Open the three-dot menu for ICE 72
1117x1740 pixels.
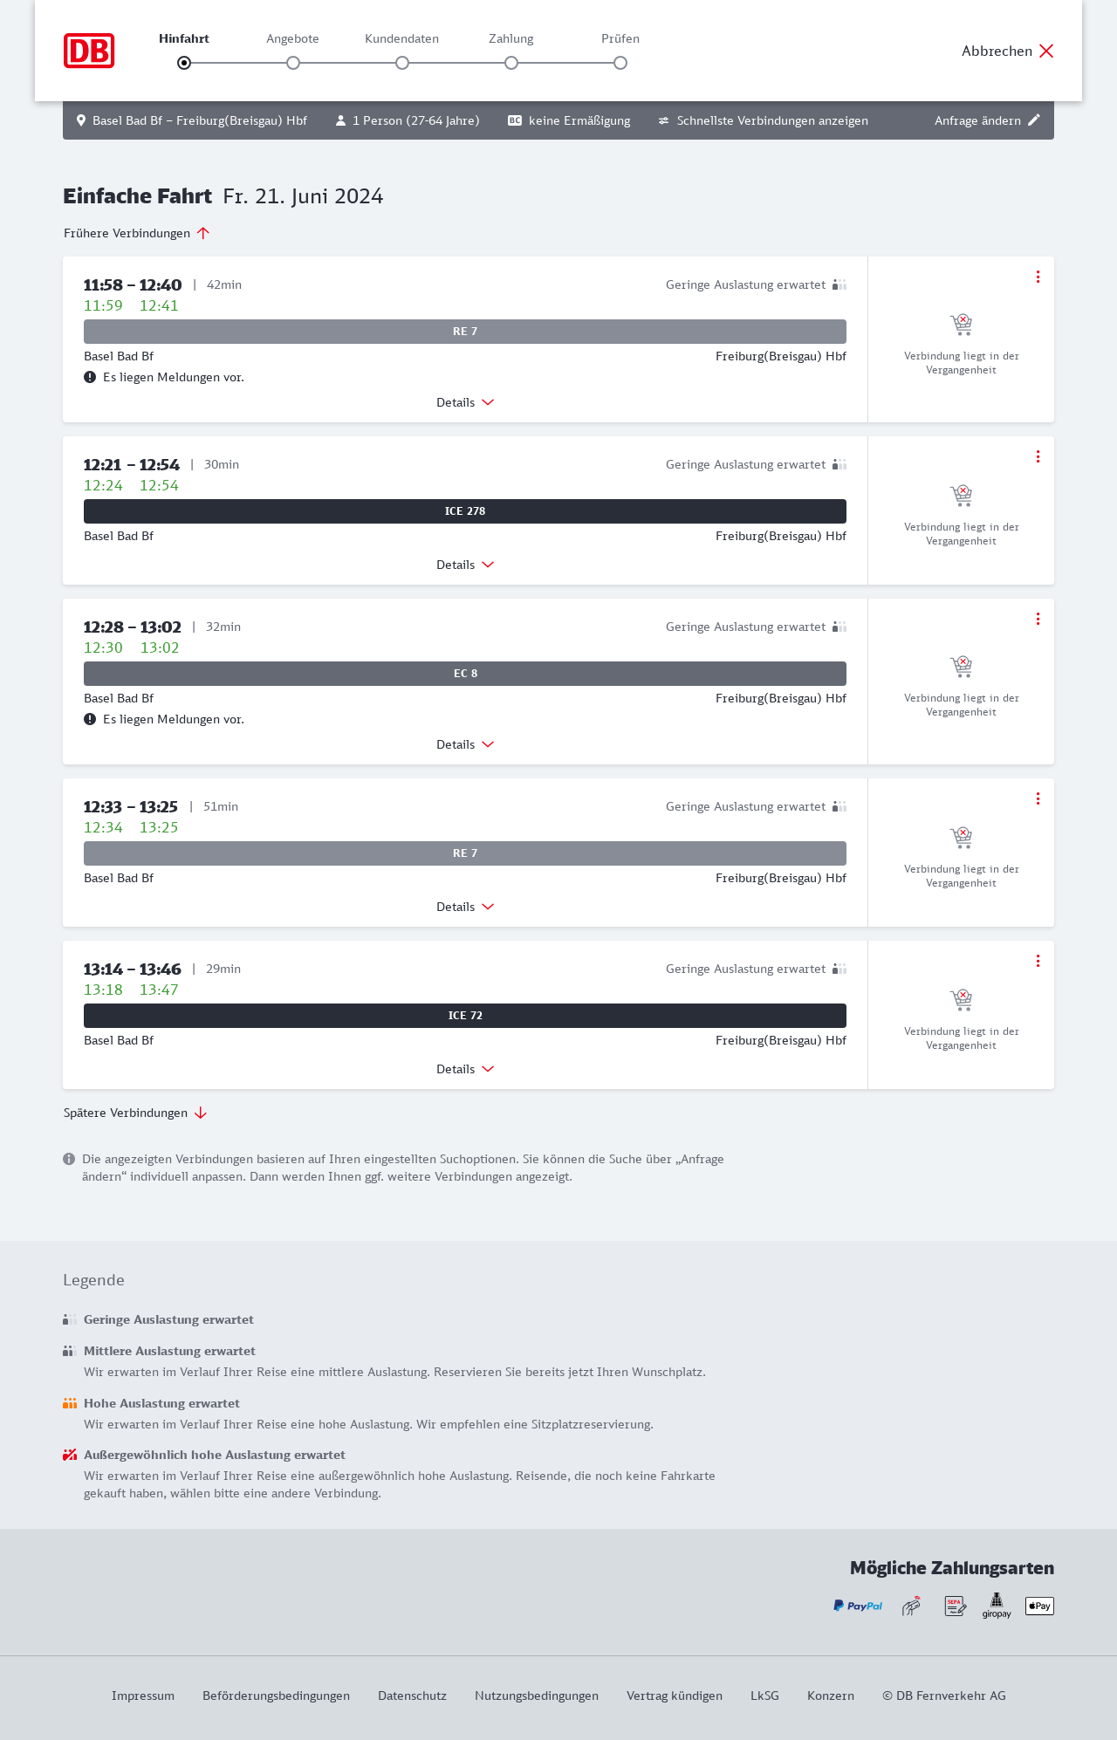(1038, 961)
